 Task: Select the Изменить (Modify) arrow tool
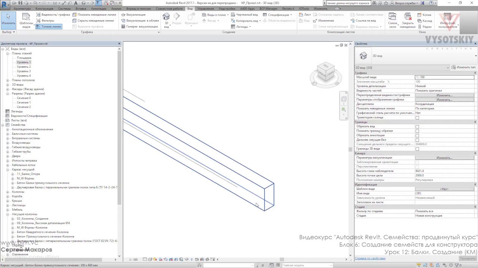pos(8,20)
